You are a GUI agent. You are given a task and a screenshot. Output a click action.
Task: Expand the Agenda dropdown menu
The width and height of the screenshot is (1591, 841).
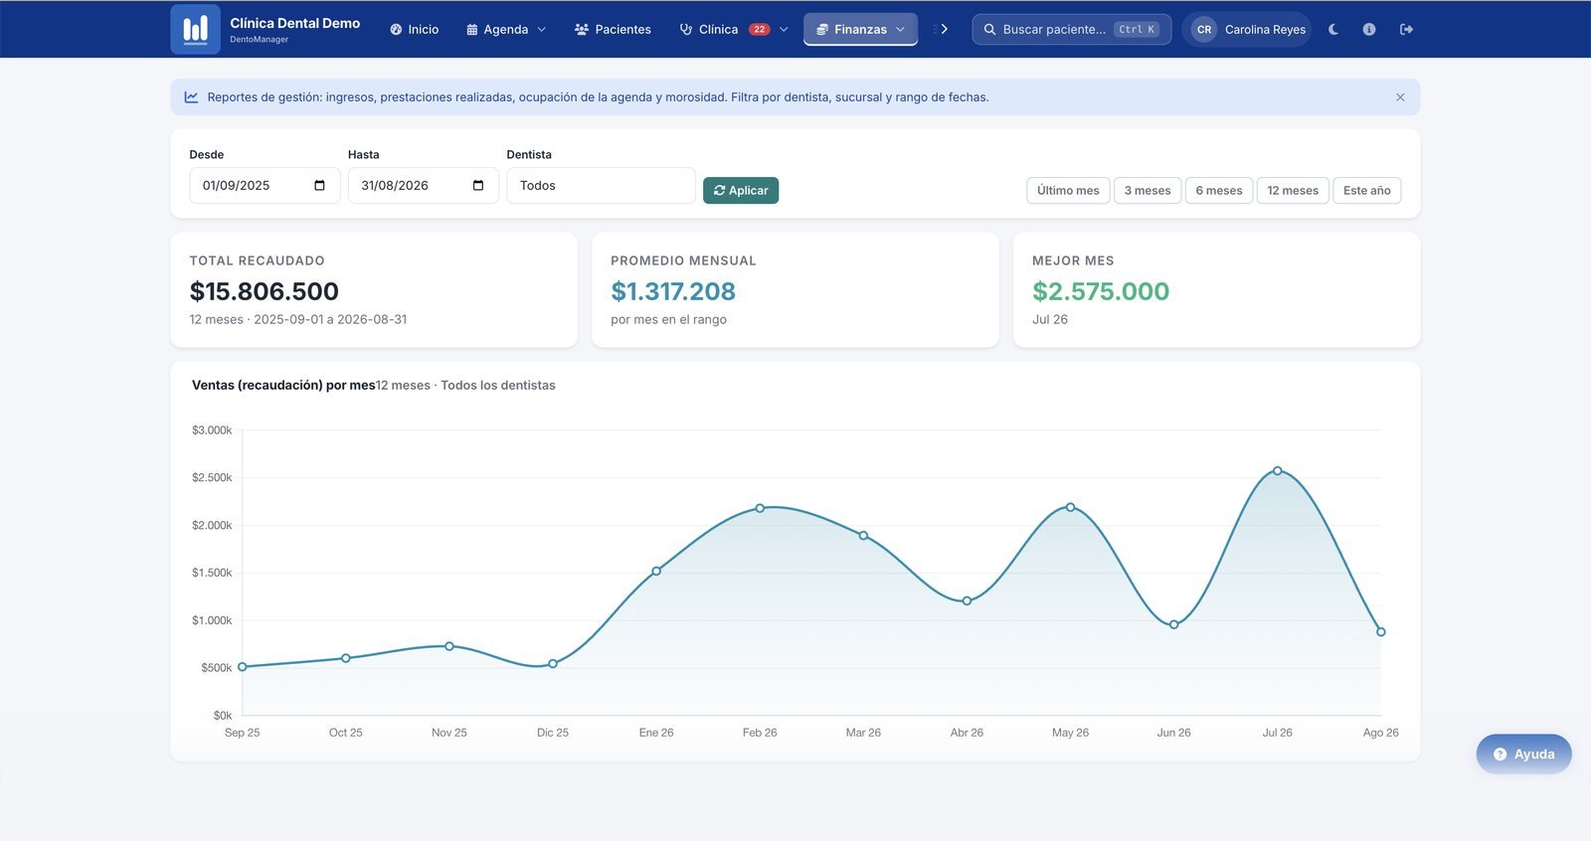click(x=506, y=30)
